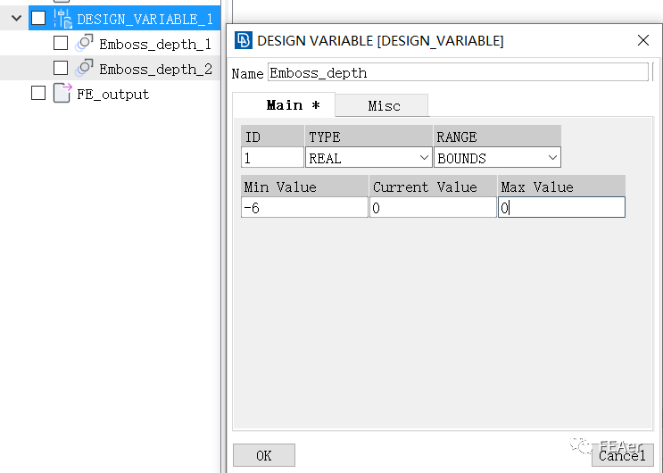Click the Emboss_depth_2 shape icon
This screenshot has height=473, width=663.
(x=84, y=68)
